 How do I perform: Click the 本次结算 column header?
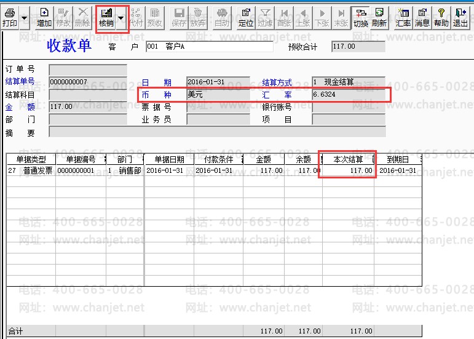(348, 159)
